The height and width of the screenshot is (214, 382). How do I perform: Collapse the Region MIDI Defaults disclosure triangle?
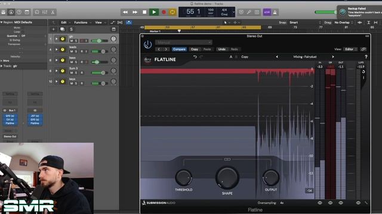click(x=1, y=23)
